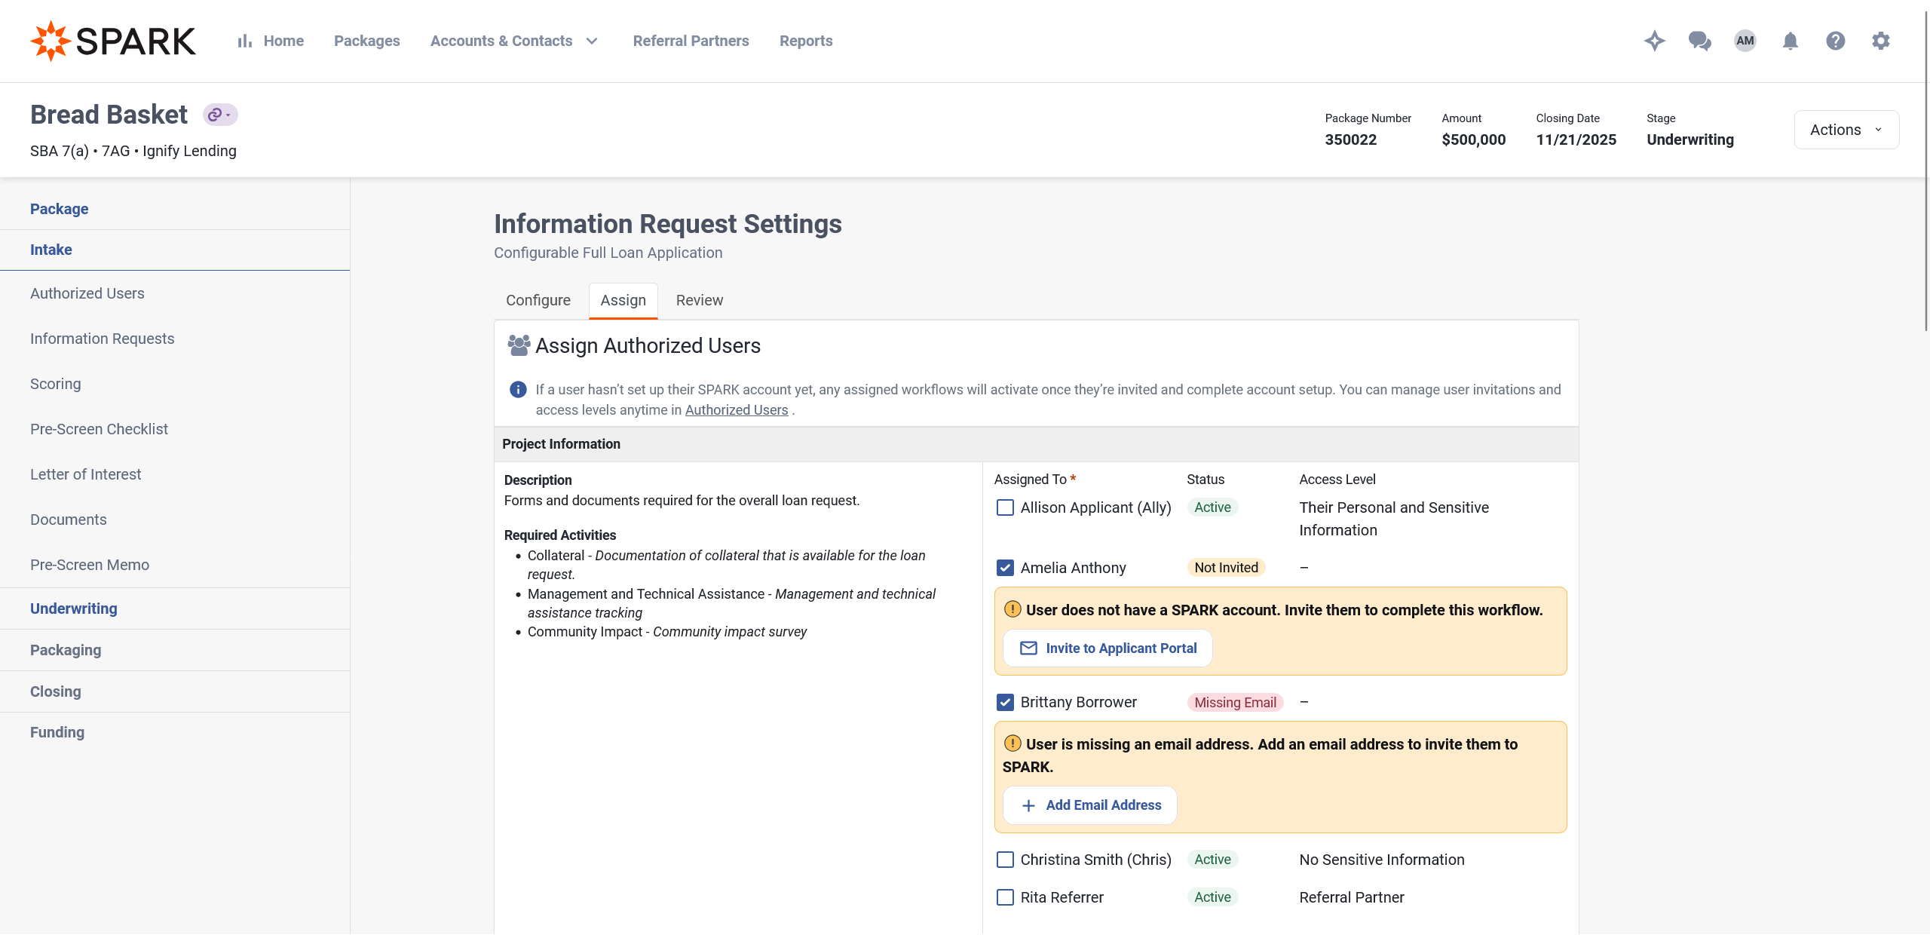Click the sparkle AI assistant icon
1930x935 pixels.
pos(1654,41)
